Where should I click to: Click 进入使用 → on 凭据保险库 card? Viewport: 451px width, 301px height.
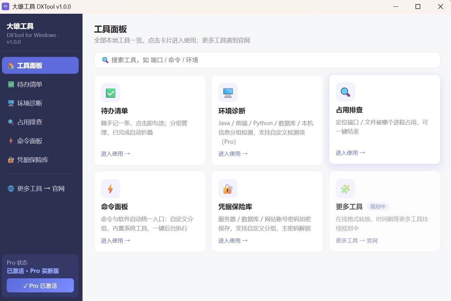coord(233,241)
